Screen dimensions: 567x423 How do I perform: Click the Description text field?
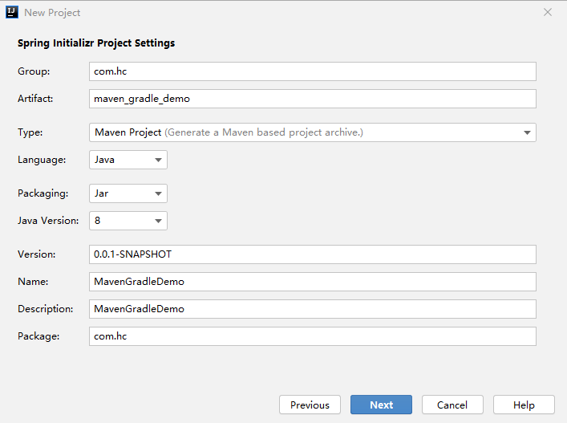(312, 309)
